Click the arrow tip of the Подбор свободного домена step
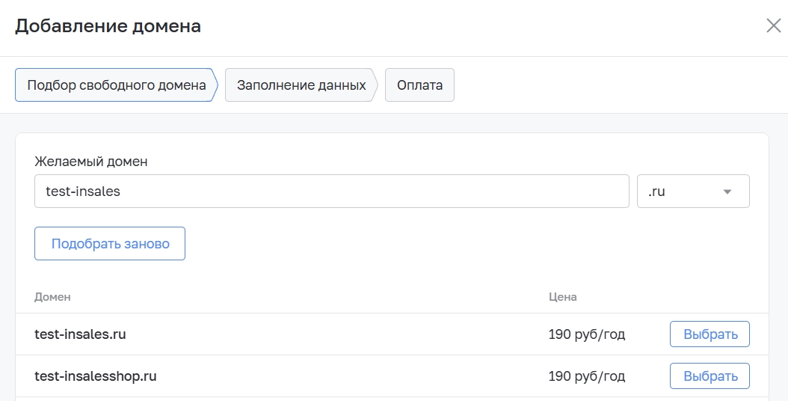Screen dimensions: 788x401 click(215, 85)
